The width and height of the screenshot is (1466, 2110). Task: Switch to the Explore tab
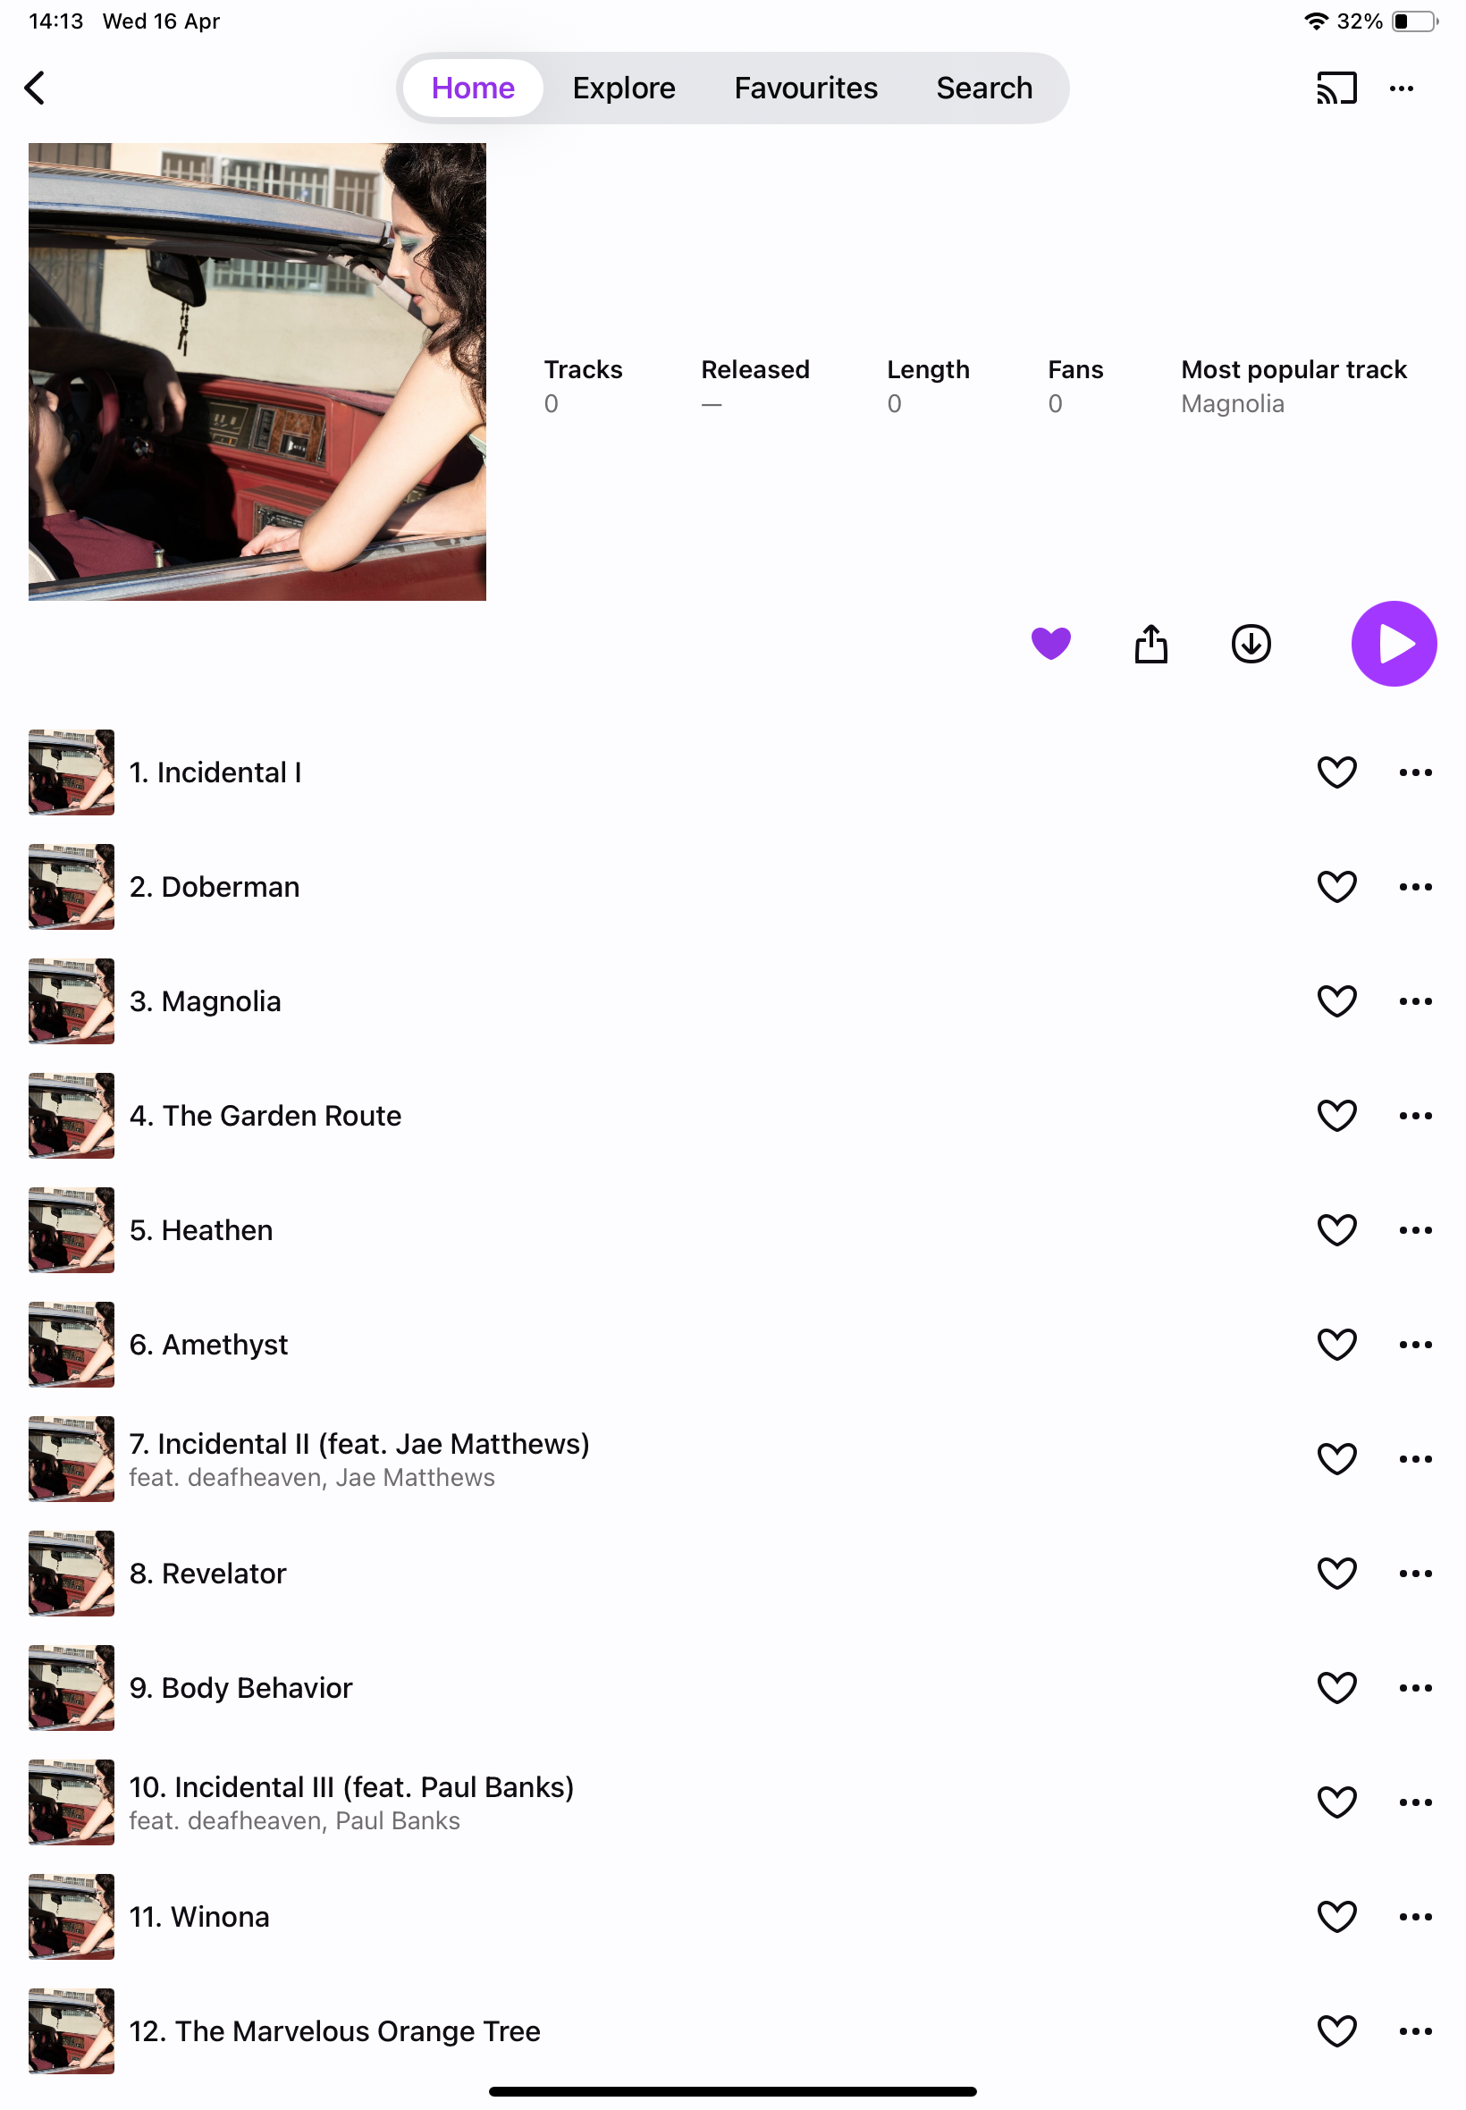(x=624, y=89)
